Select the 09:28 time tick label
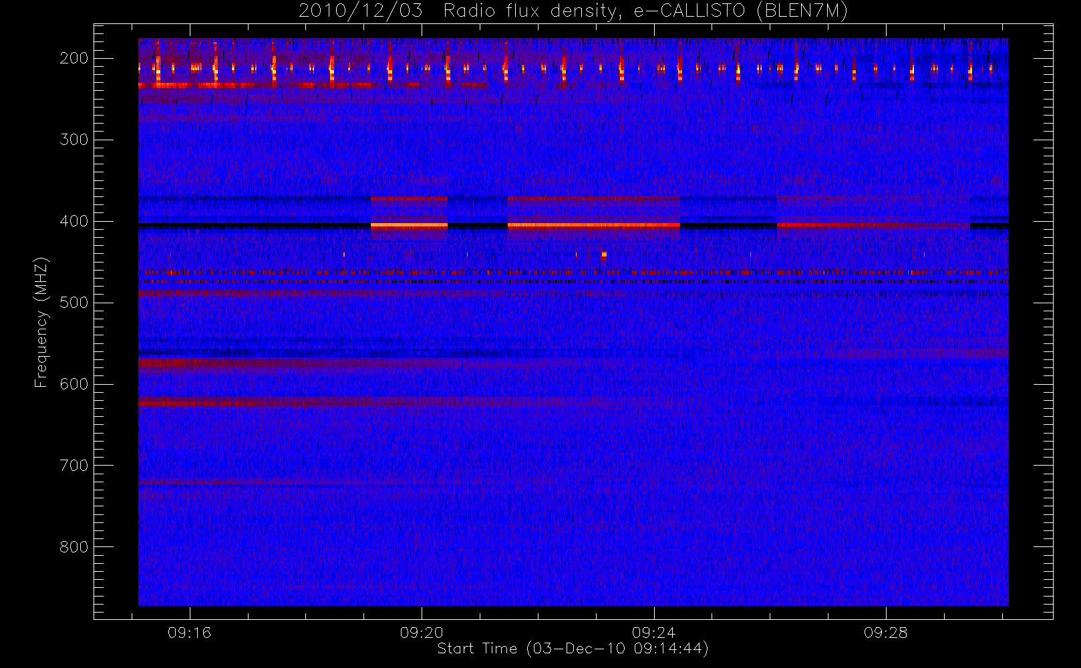The width and height of the screenshot is (1081, 668). pyautogui.click(x=885, y=633)
